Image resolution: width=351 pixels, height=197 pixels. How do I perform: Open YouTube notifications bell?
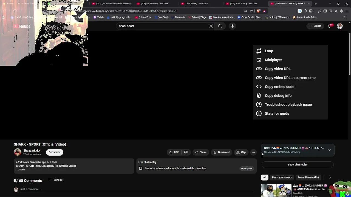tap(330, 26)
